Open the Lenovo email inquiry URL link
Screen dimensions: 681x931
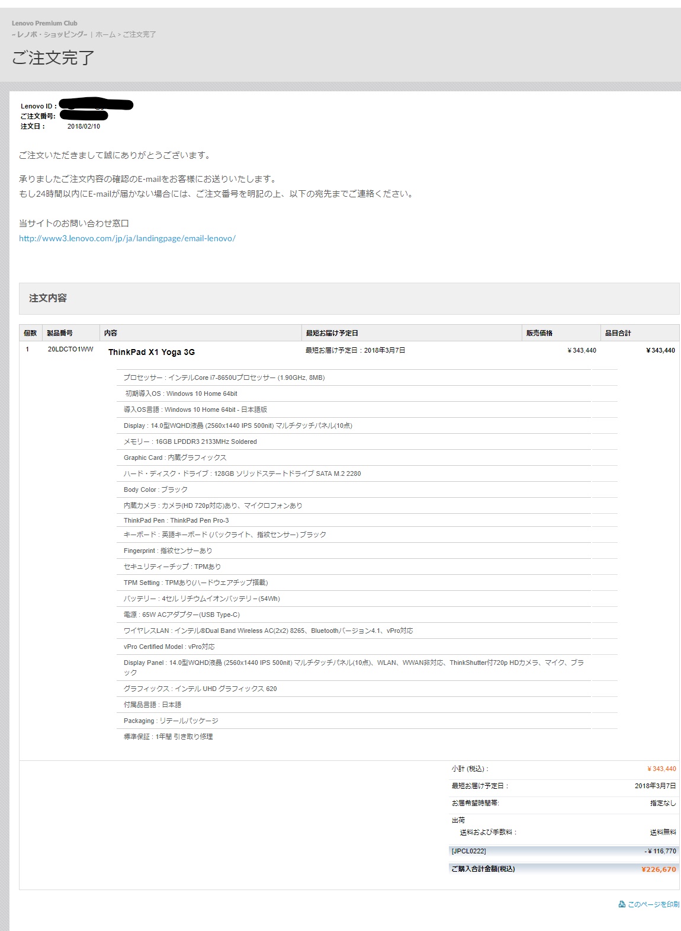pyautogui.click(x=127, y=238)
